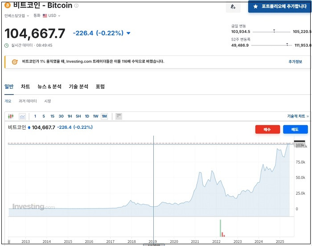The image size is (312, 246).
Task: Open the info icon beside the Bitcoin title
Action: [x=76, y=6]
